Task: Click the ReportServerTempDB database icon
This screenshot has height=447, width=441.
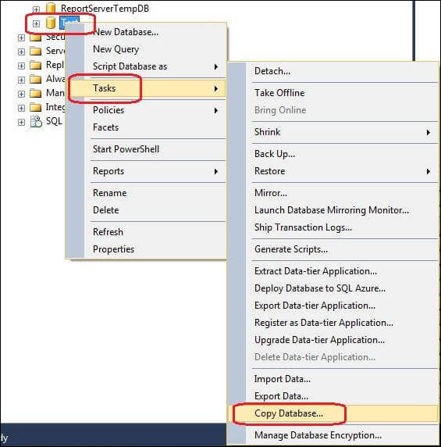Action: 51,9
